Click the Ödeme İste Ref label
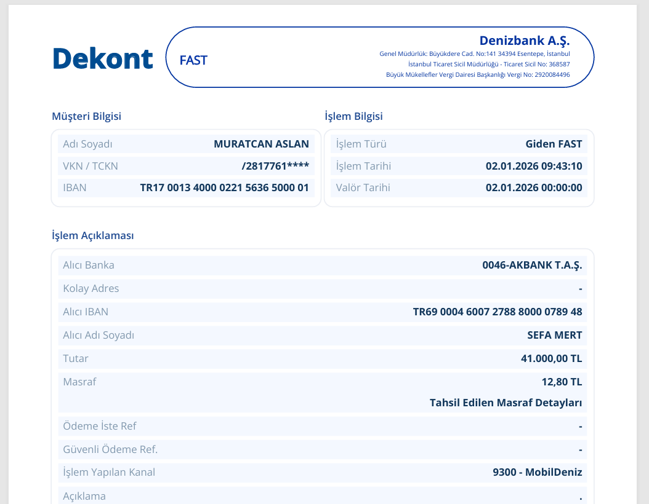Image resolution: width=649 pixels, height=504 pixels. [x=99, y=426]
